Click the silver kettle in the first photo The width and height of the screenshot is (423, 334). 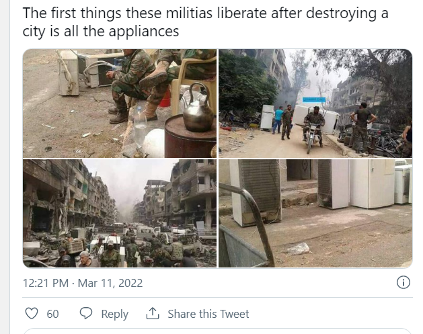198,110
